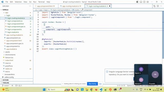Open the Edit menu

[x=11, y=2]
